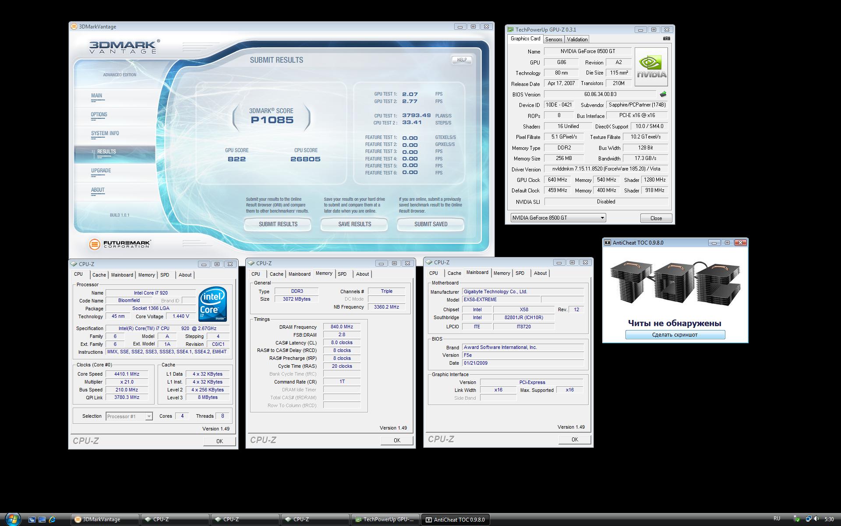The height and width of the screenshot is (526, 841).
Task: Click OK in CPU-Z CPU window
Action: coord(219,441)
